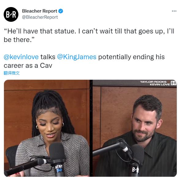This screenshot has width=178, height=177.
Task: Click the 翻译推文 translate tweet link
Action: click(x=12, y=73)
